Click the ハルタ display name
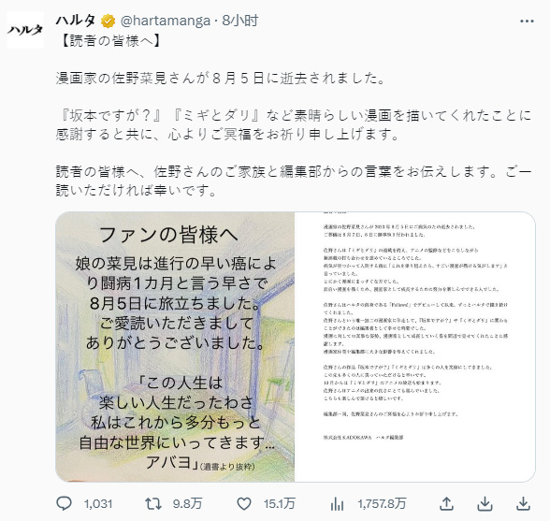 tap(76, 21)
